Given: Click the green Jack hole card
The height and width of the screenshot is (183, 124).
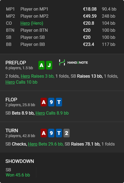Looking at the screenshot, I should point(49,65).
